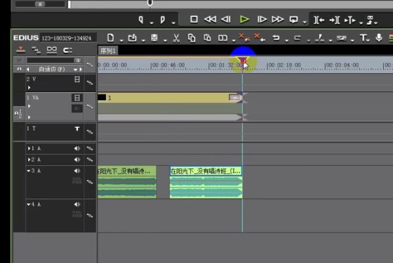Expand the 2 V video track
Image resolution: width=393 pixels, height=263 pixels.
coord(29,87)
